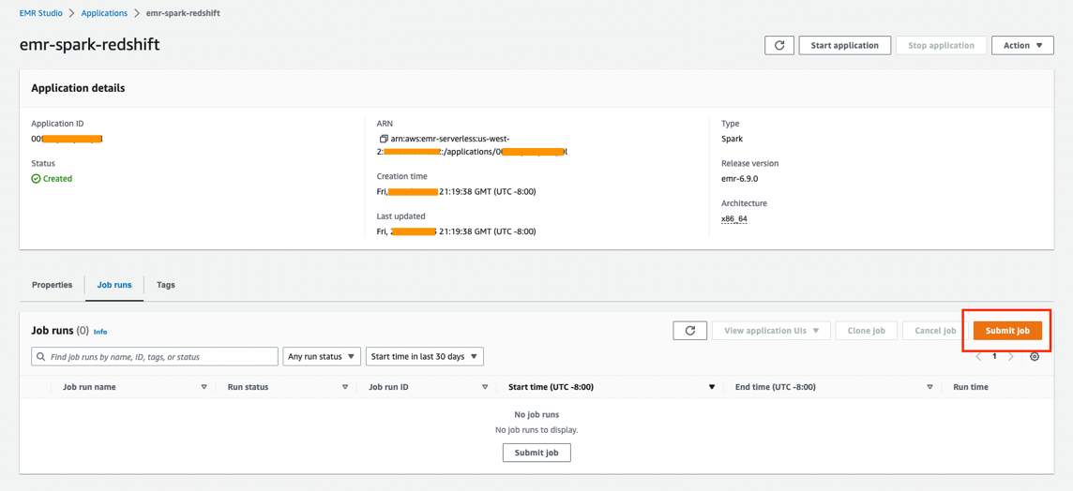
Task: Open the View application UIs dropdown
Action: (x=771, y=330)
